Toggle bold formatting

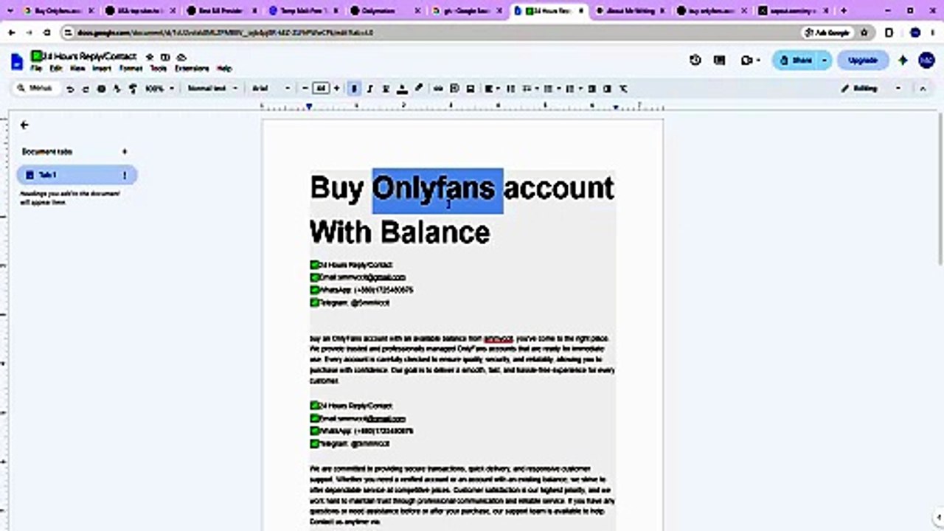tap(354, 88)
